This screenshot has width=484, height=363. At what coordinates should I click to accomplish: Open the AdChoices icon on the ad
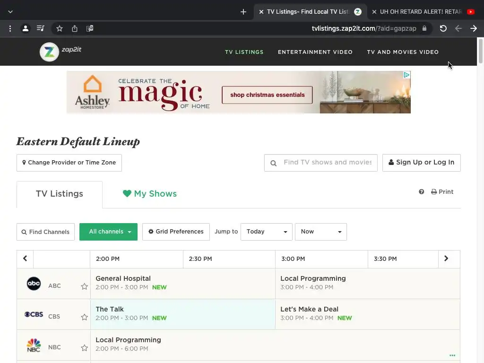(x=407, y=75)
